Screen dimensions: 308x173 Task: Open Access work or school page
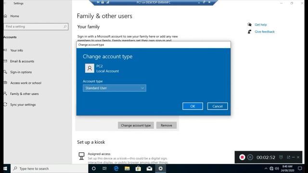(26, 83)
